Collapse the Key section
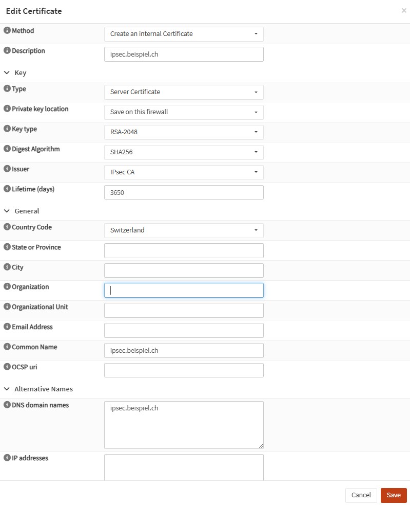This screenshot has height=505, width=410. coord(7,73)
